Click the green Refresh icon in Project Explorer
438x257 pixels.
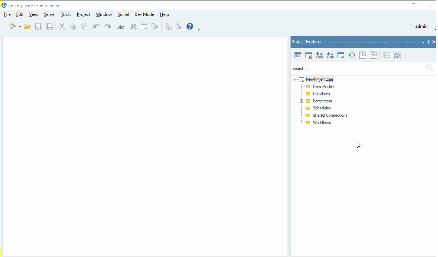click(x=352, y=55)
